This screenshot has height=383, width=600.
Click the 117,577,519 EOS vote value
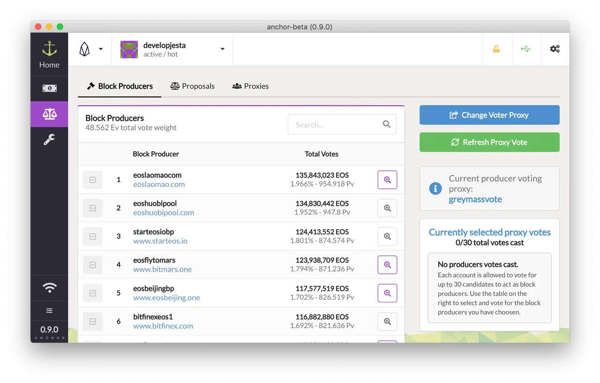coord(322,288)
